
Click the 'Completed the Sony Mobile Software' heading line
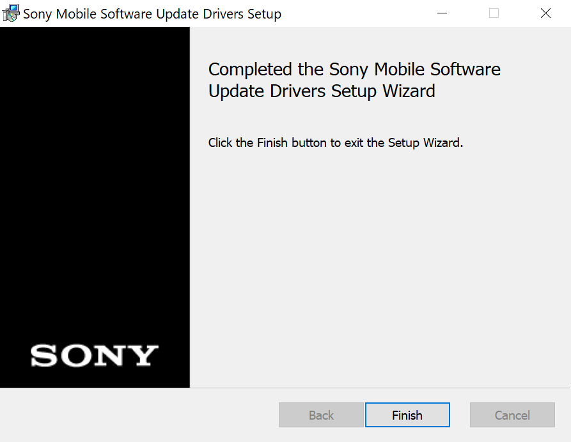pyautogui.click(x=354, y=69)
